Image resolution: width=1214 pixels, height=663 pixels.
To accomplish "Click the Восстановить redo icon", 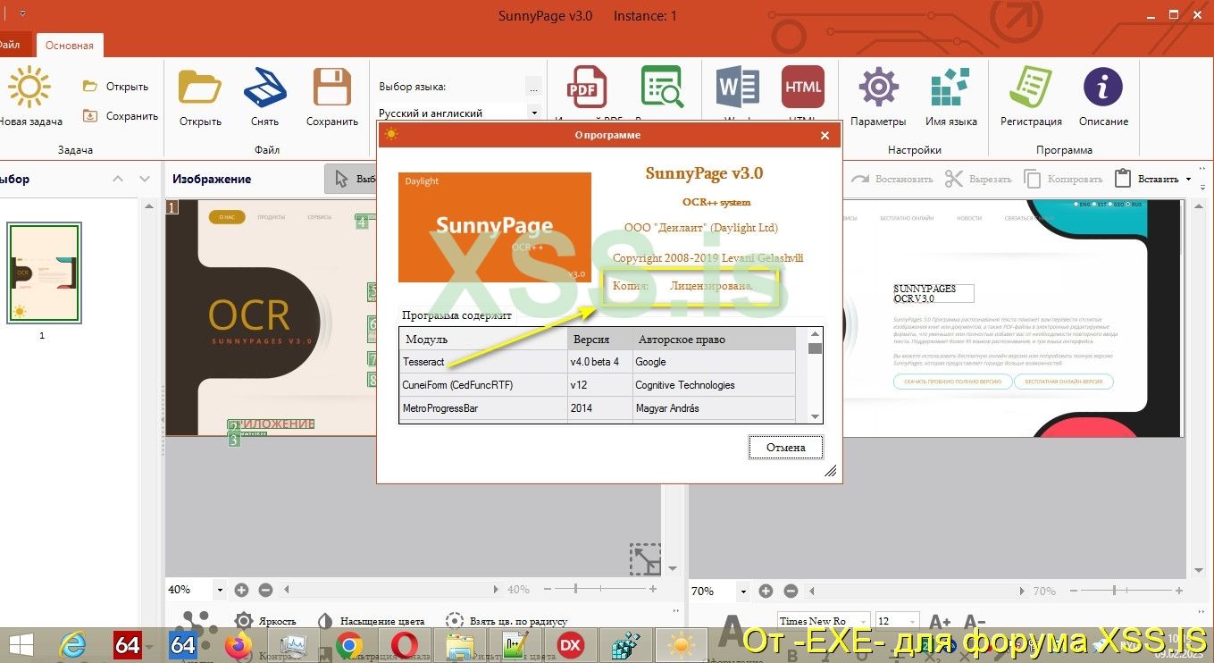I will click(860, 179).
